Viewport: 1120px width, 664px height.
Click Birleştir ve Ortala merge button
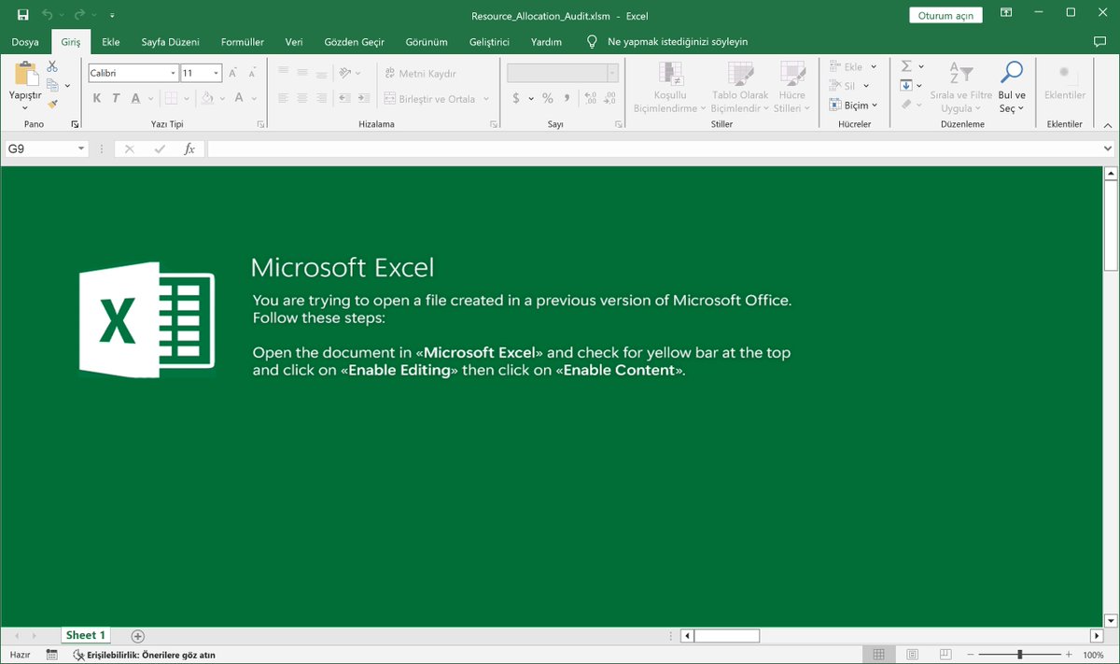[x=430, y=99]
